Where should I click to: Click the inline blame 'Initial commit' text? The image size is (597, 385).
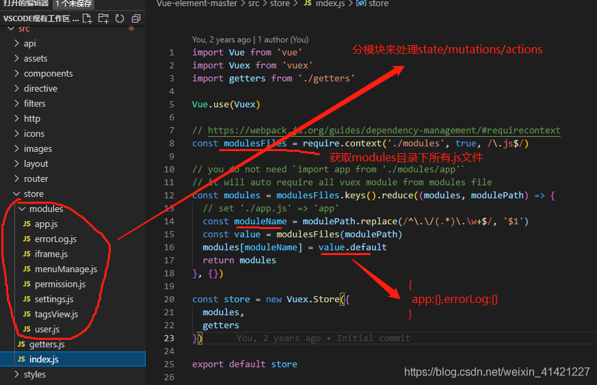(x=373, y=338)
